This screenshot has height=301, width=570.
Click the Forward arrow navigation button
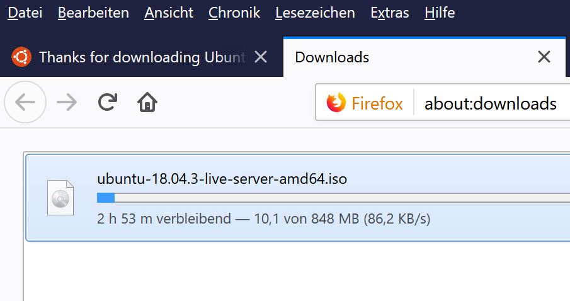click(67, 102)
